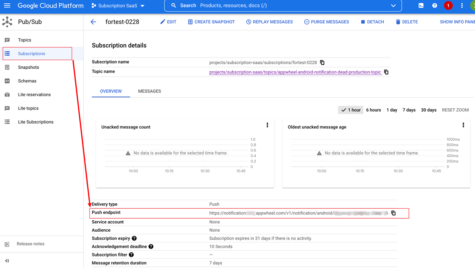The width and height of the screenshot is (475, 268).
Task: Copy the push endpoint URL
Action: 394,213
